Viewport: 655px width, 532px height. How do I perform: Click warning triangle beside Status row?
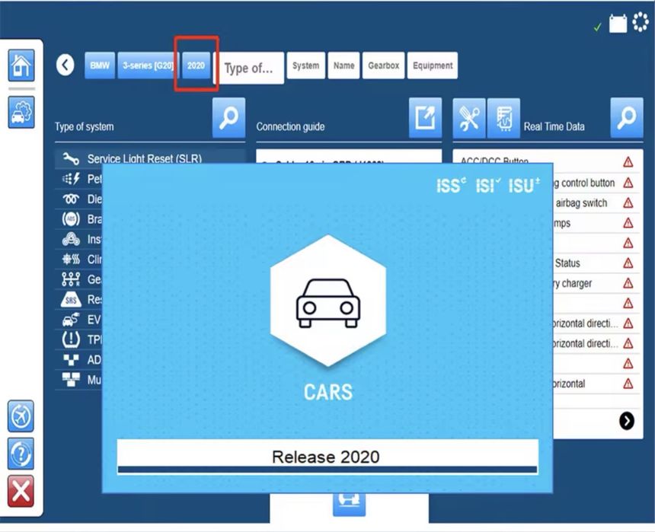[x=628, y=263]
